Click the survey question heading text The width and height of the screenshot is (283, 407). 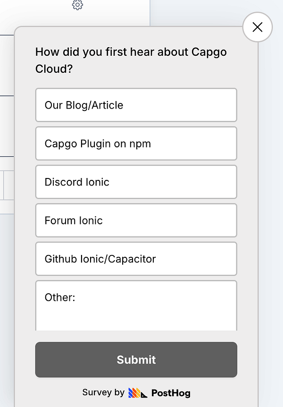[131, 60]
